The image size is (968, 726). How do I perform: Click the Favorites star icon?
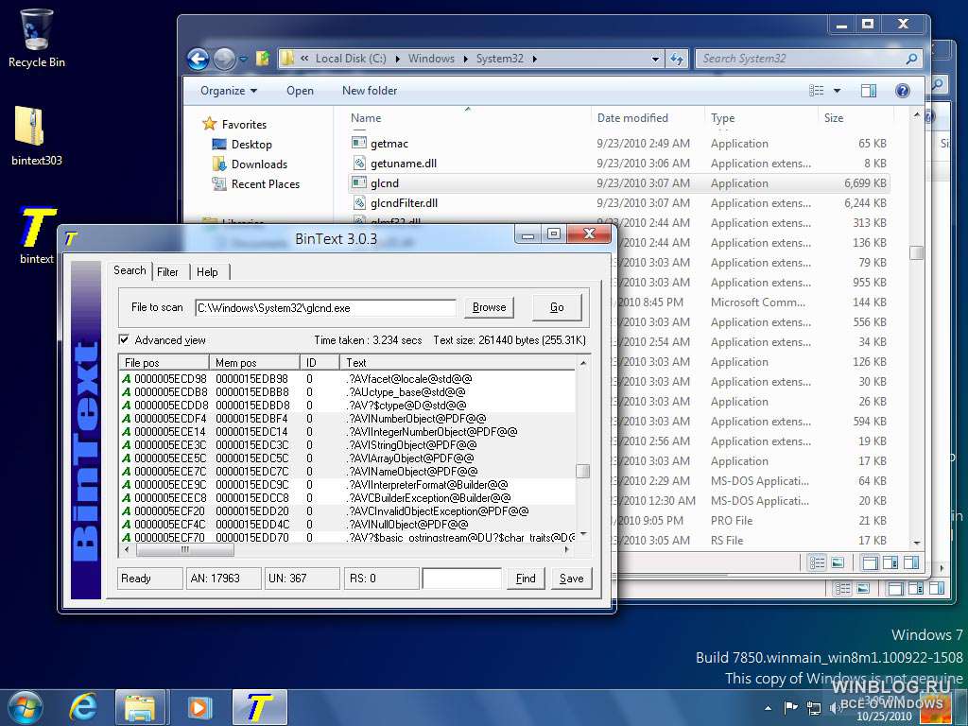(209, 124)
